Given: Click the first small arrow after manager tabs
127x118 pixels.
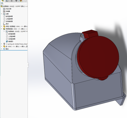Looking at the screenshot, I should [x=24, y=1].
